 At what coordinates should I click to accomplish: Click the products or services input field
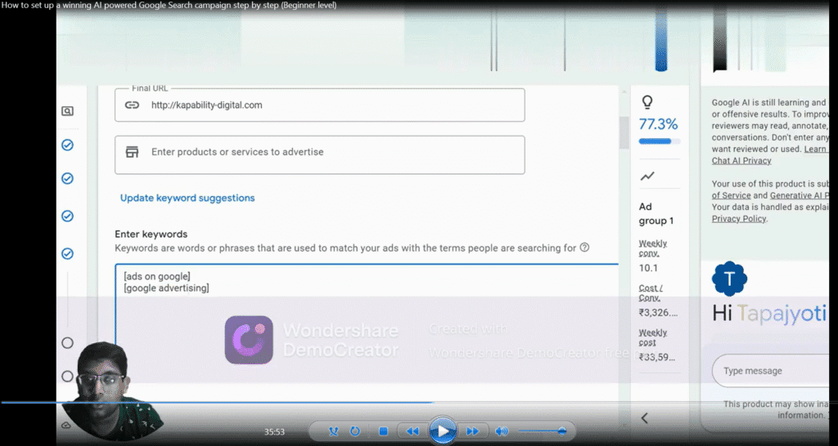[x=327, y=153]
